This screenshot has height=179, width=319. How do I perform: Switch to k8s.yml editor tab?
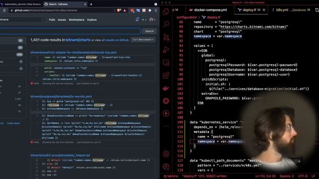(291, 10)
